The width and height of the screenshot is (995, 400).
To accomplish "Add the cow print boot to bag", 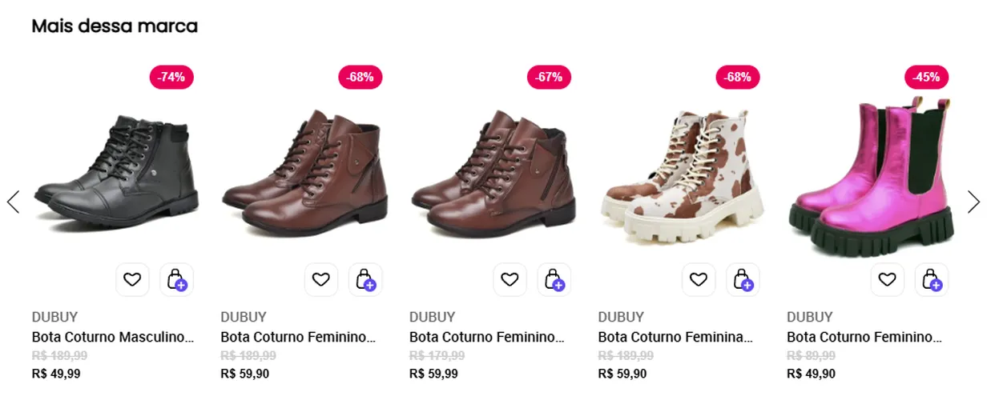I will [743, 280].
